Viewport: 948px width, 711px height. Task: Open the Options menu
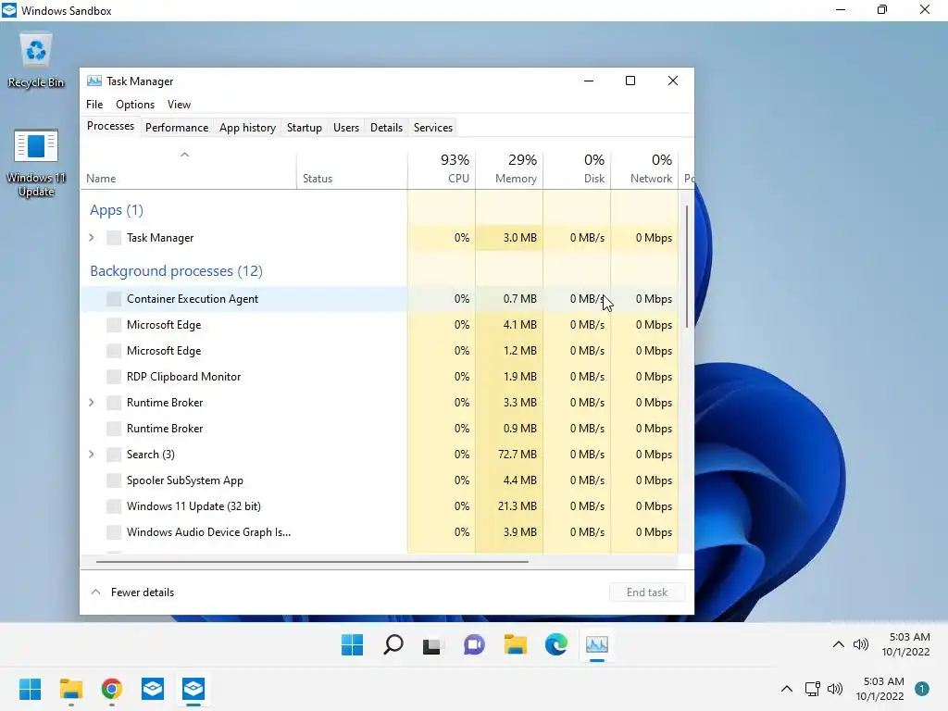click(135, 104)
